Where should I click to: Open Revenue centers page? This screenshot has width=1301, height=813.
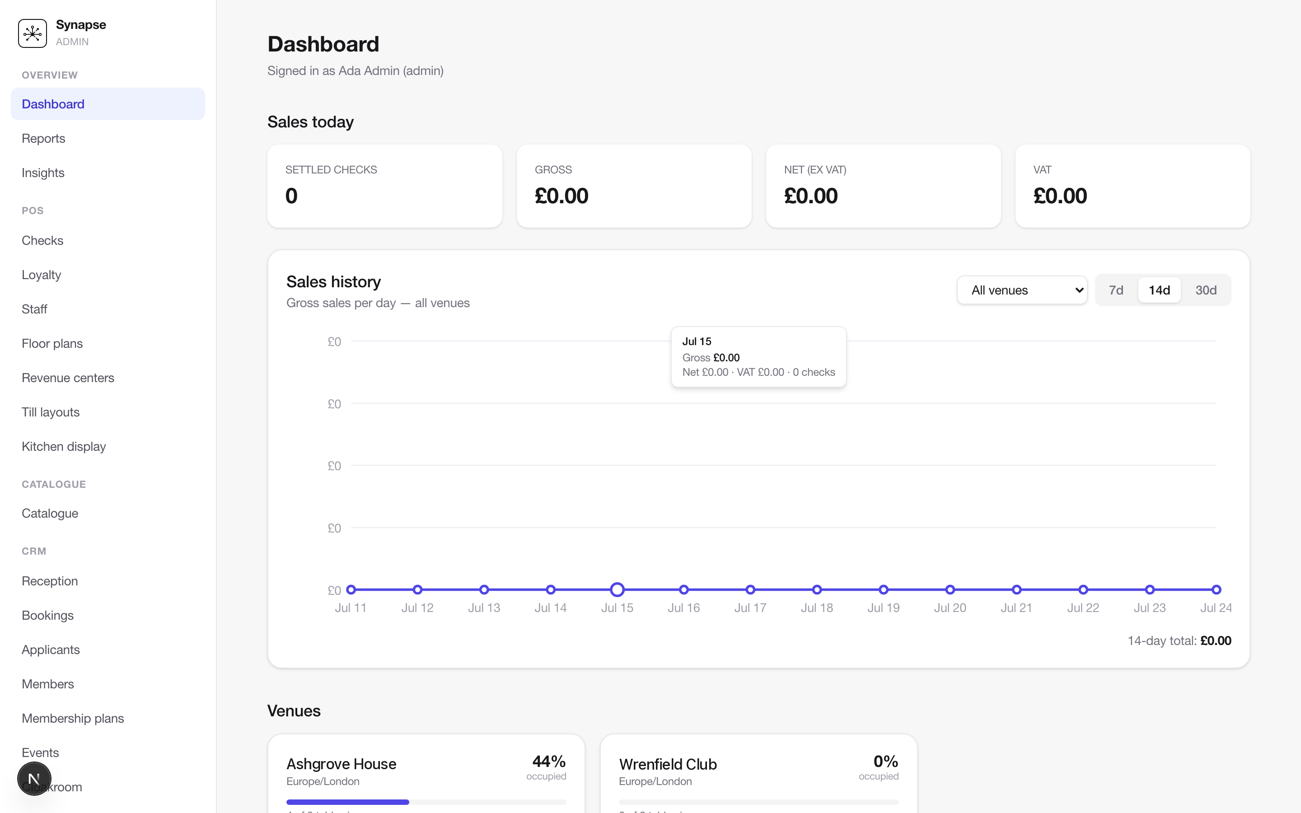[108, 378]
